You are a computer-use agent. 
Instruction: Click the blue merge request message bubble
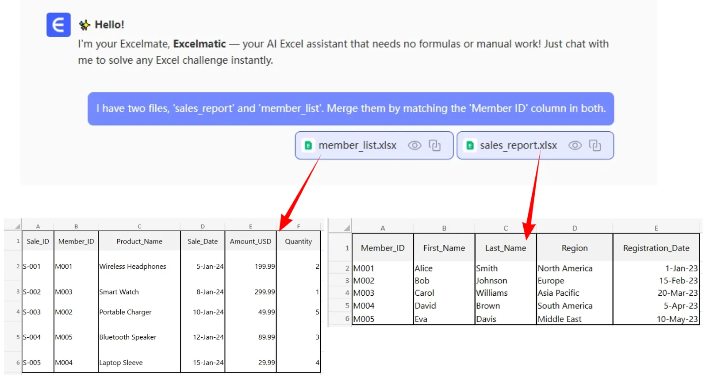click(350, 109)
